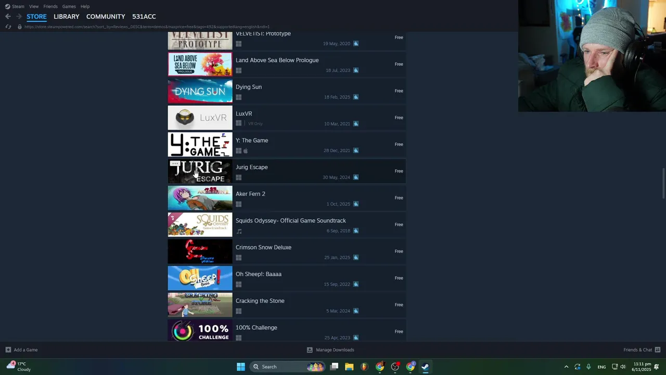Open the Help menu
The image size is (666, 375).
click(85, 6)
